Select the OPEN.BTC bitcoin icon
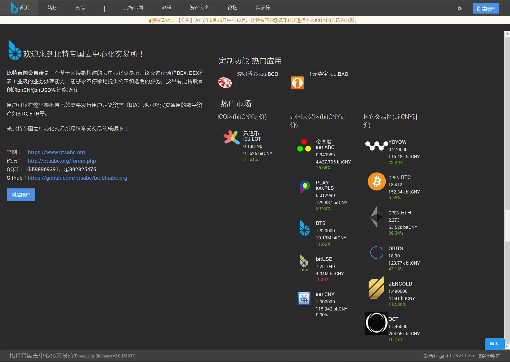Screen dimensions: 510x362 (377, 182)
